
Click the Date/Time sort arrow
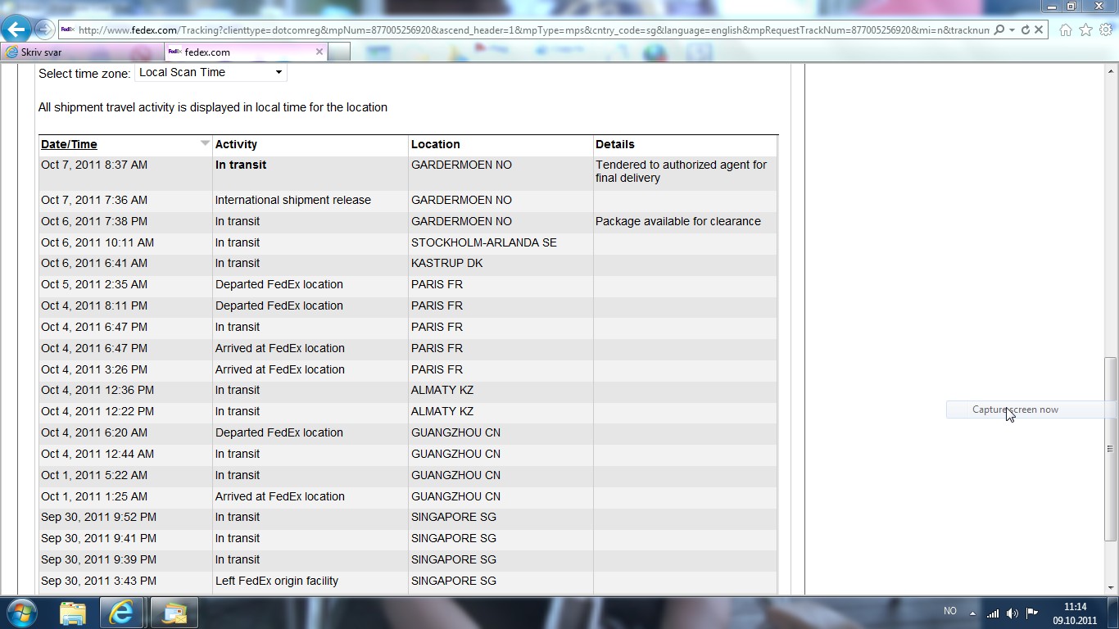click(x=205, y=143)
